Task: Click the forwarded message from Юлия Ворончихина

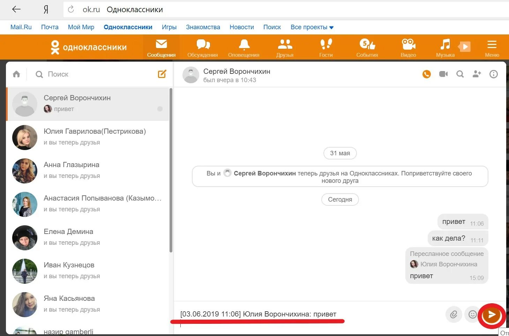Action: (x=447, y=265)
